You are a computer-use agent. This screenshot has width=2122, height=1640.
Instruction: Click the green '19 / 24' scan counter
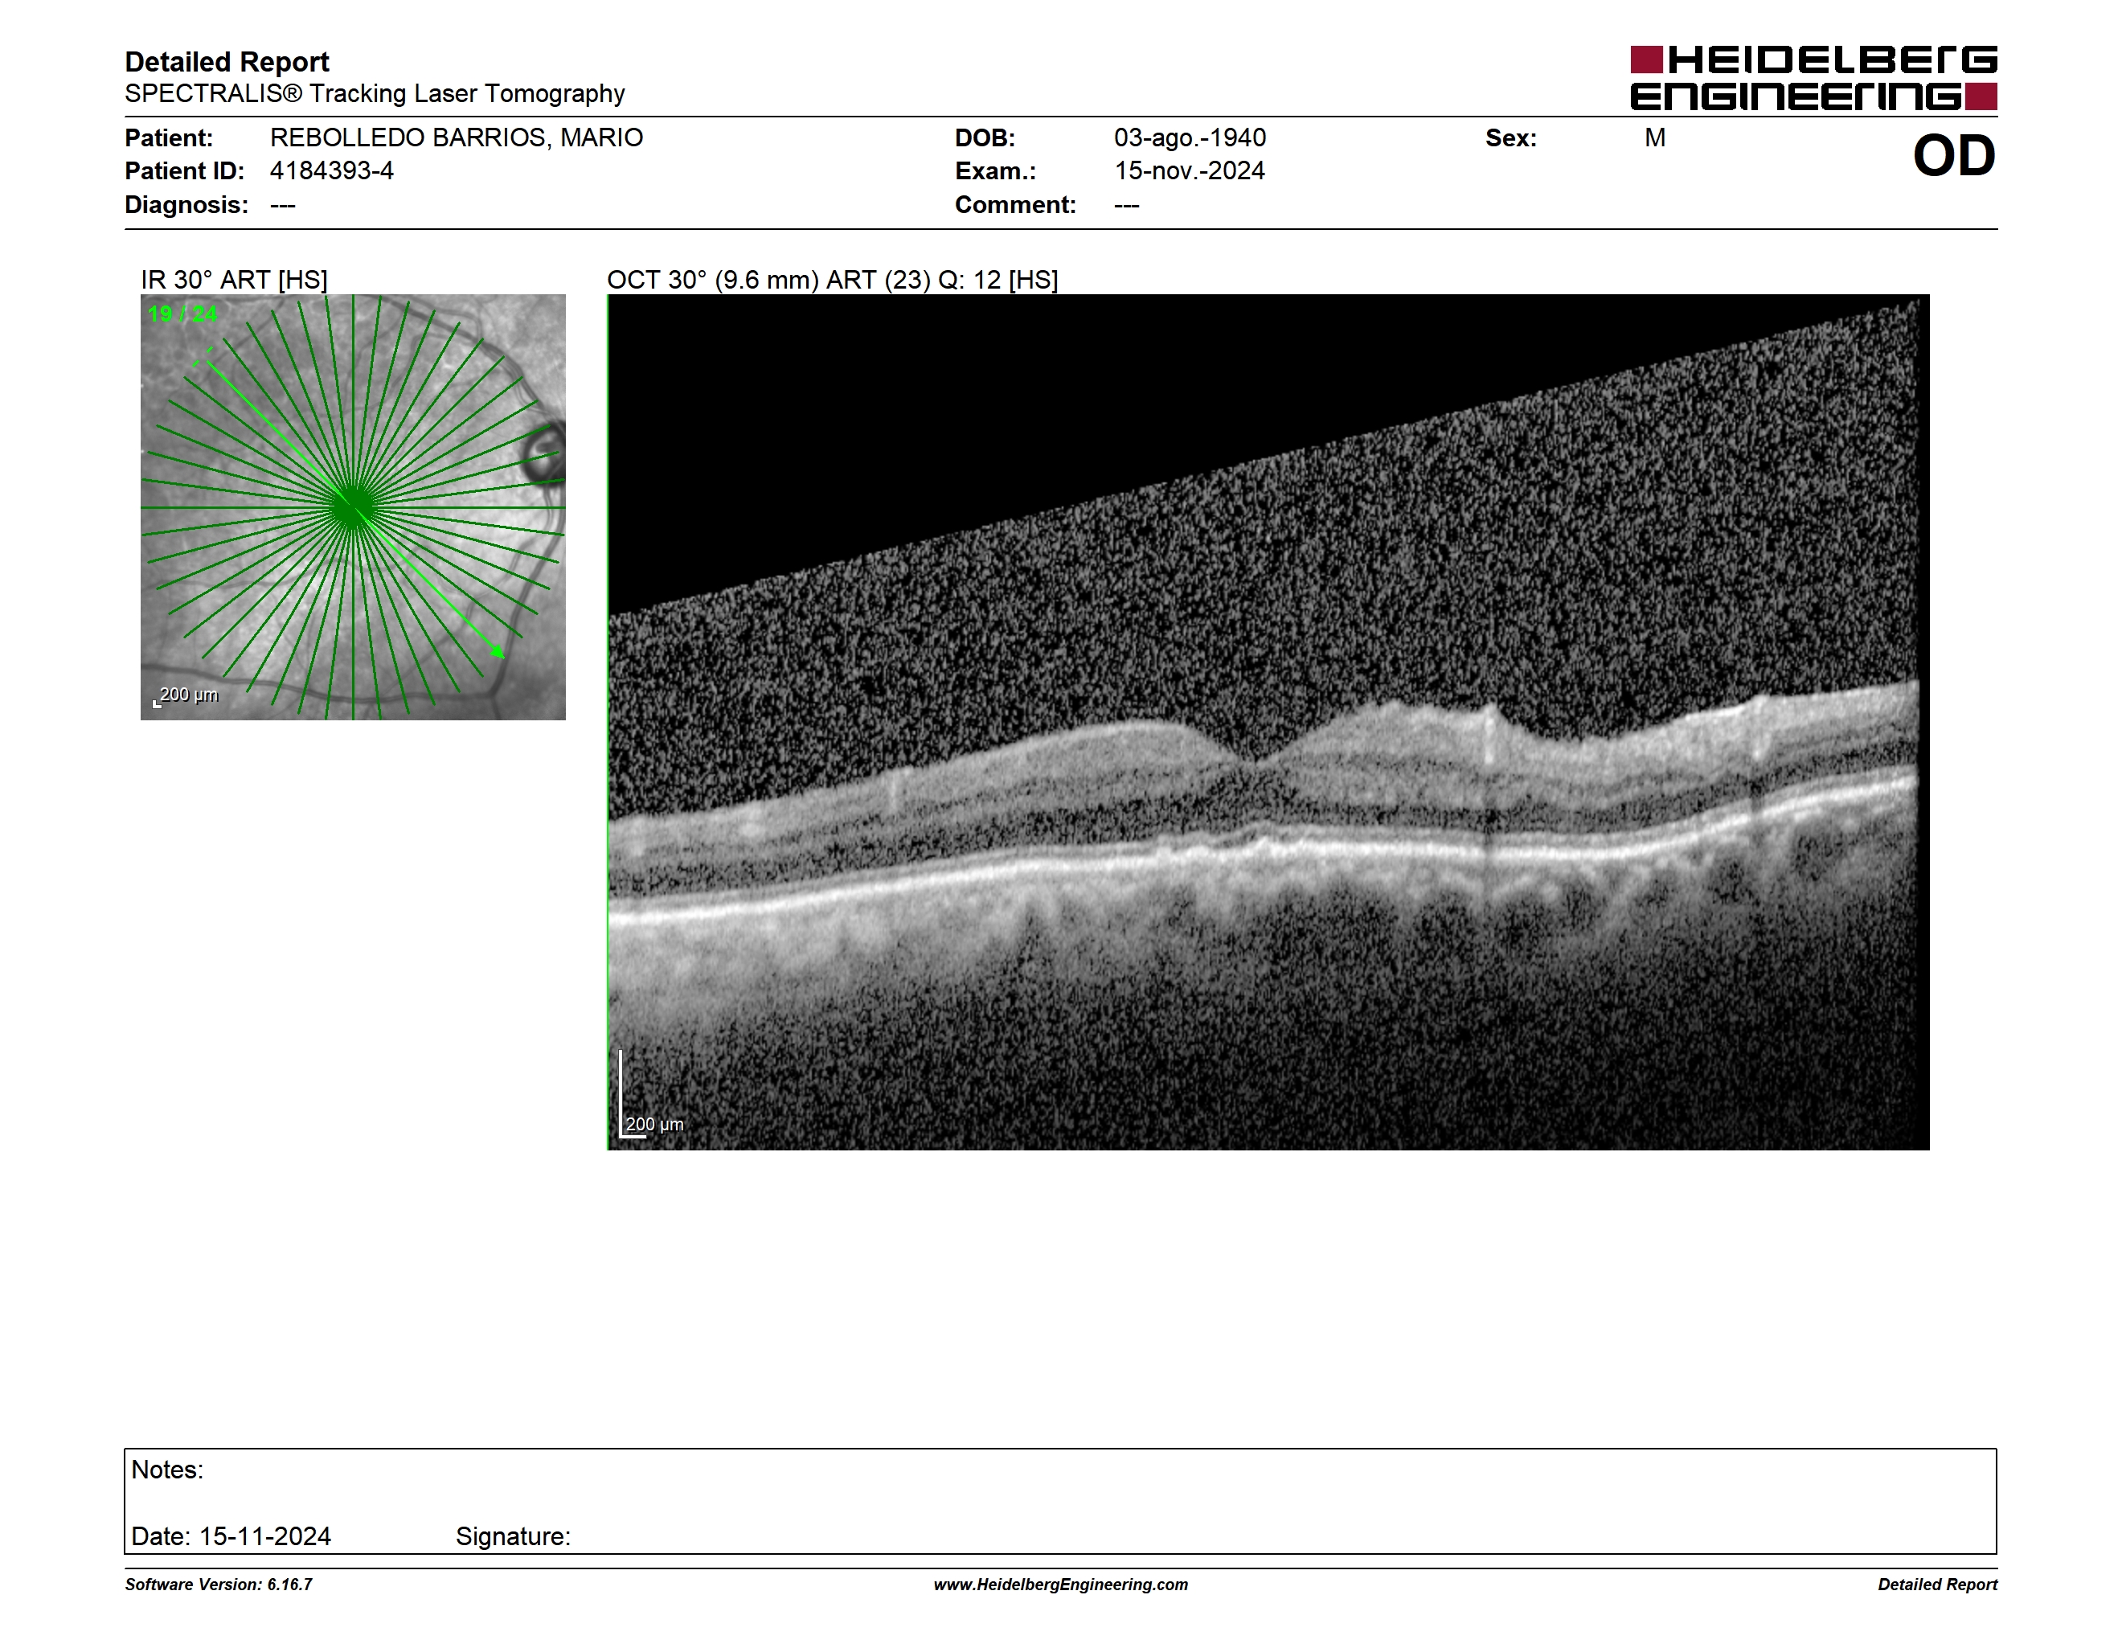[182, 314]
